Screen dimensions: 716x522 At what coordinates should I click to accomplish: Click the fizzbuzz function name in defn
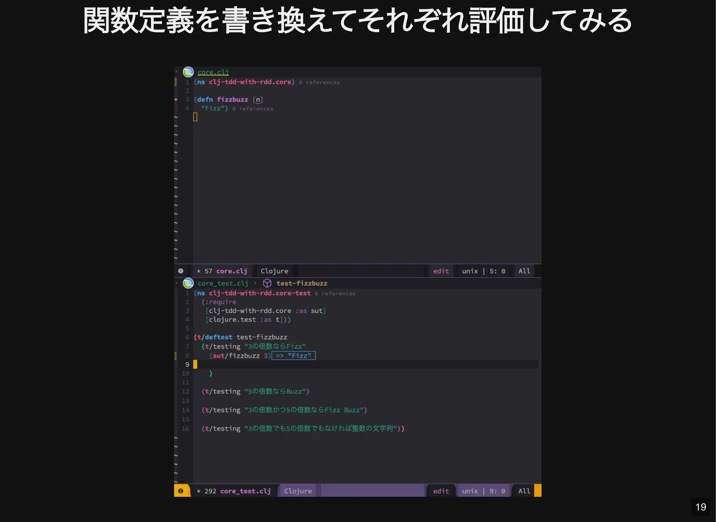(x=232, y=100)
